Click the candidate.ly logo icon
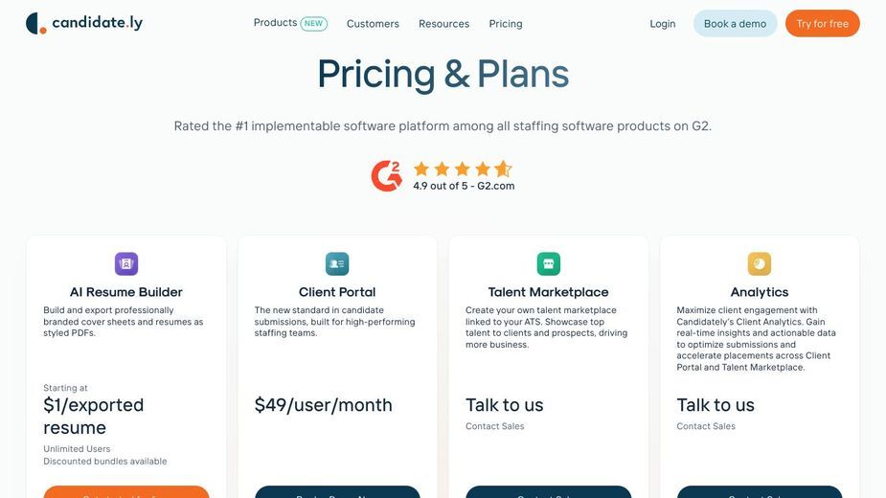Viewport: 886px width, 498px height. [36, 23]
